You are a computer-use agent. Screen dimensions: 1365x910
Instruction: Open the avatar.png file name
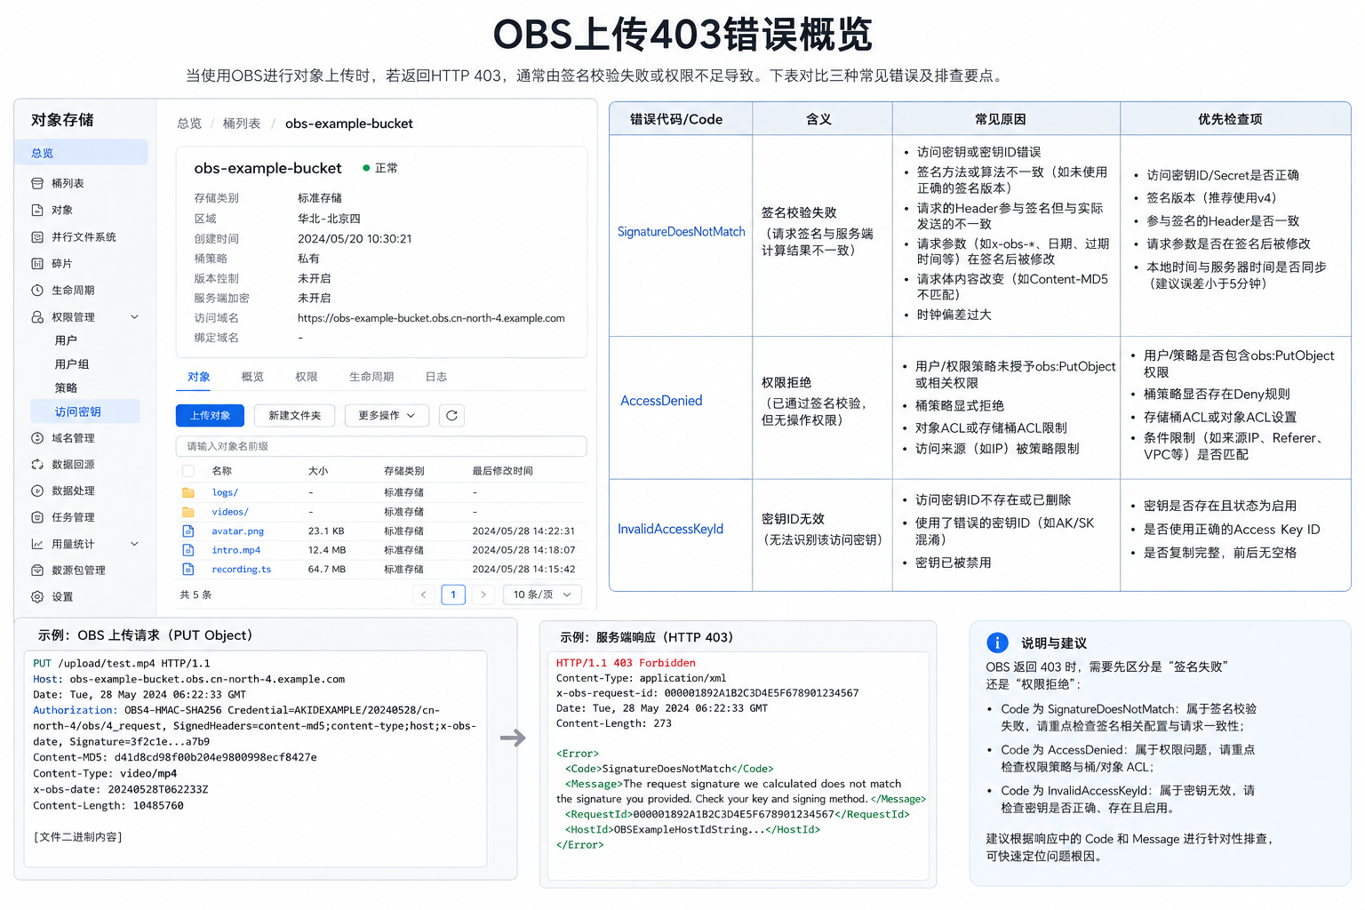click(x=237, y=531)
